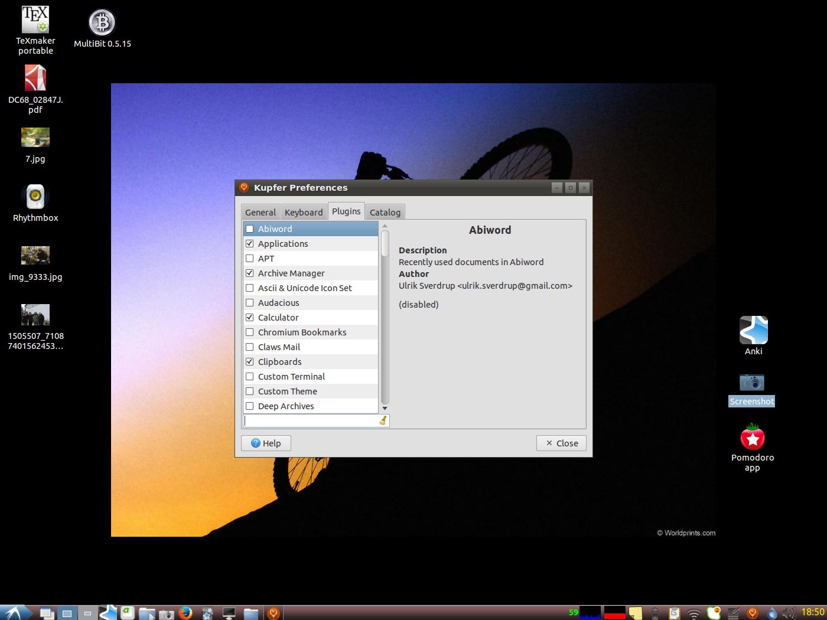This screenshot has width=827, height=620.
Task: Click the plugin list scrollbar thumb
Action: (385, 243)
